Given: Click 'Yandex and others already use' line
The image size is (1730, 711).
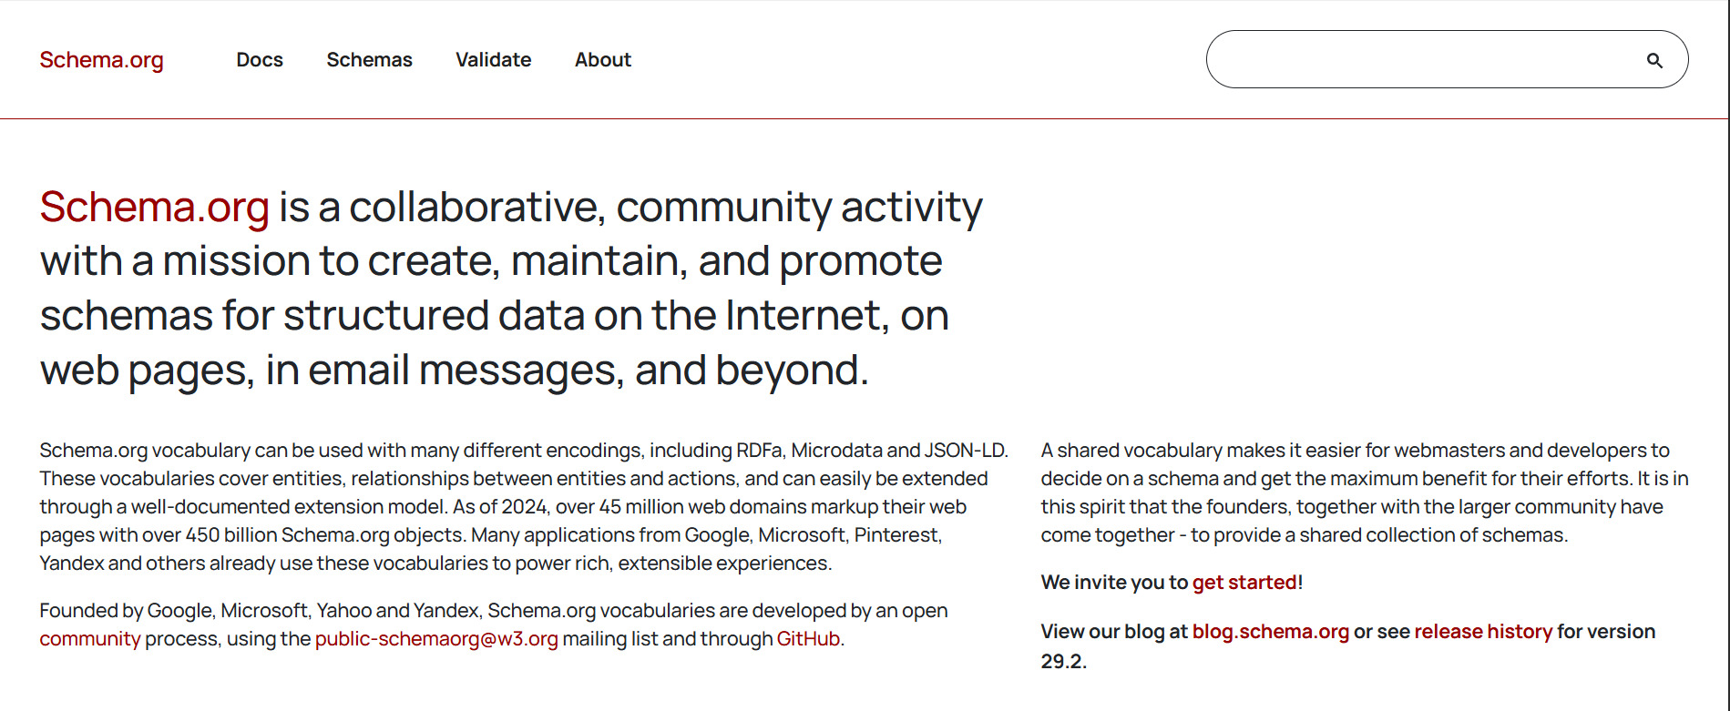Looking at the screenshot, I should (435, 564).
